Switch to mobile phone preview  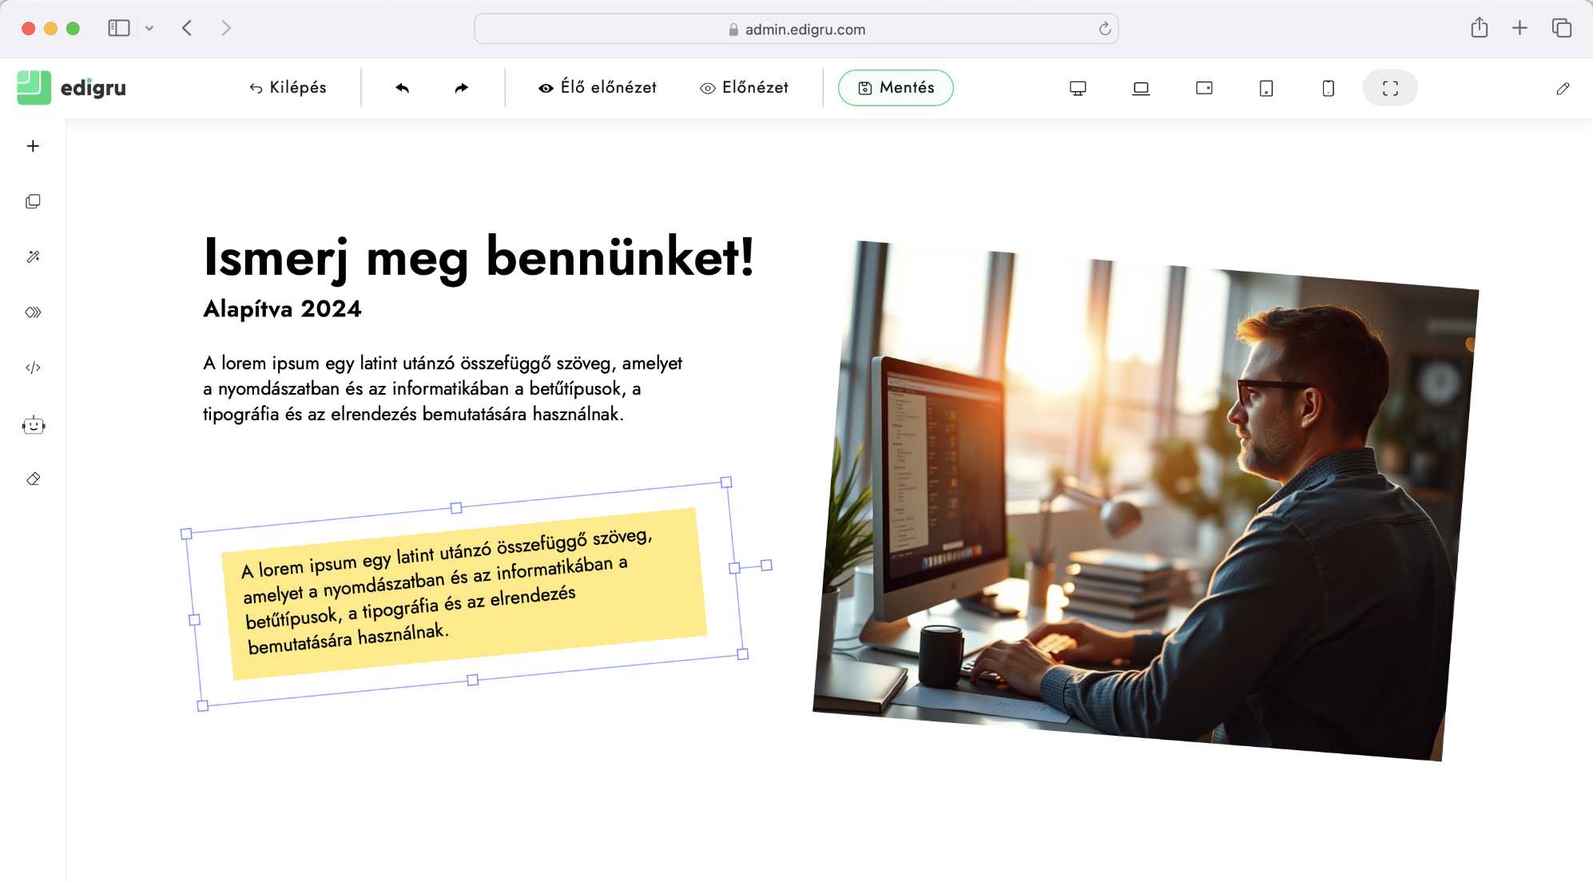1327,88
